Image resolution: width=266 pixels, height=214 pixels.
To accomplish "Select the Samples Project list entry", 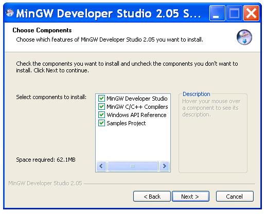I will tap(126, 123).
